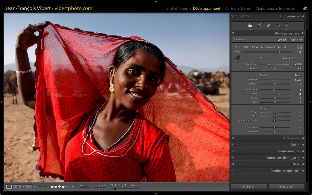312x195 pixels.
Task: Open the Red Eye correction tool
Action: 278,25
